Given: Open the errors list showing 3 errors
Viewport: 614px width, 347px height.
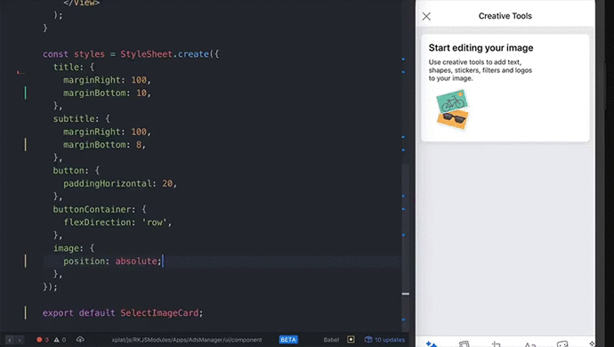Looking at the screenshot, I should tap(43, 340).
